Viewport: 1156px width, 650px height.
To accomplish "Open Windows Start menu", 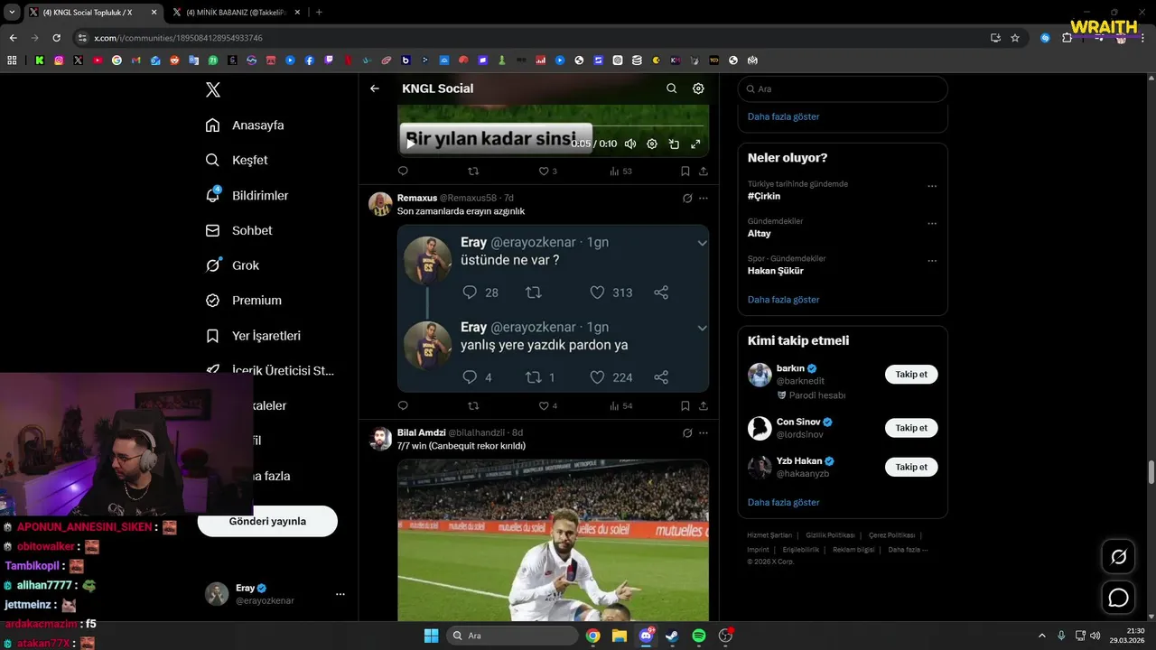I will click(431, 636).
